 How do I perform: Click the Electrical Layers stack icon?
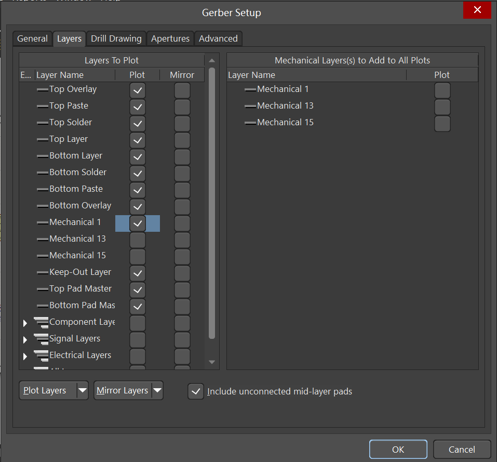click(41, 356)
